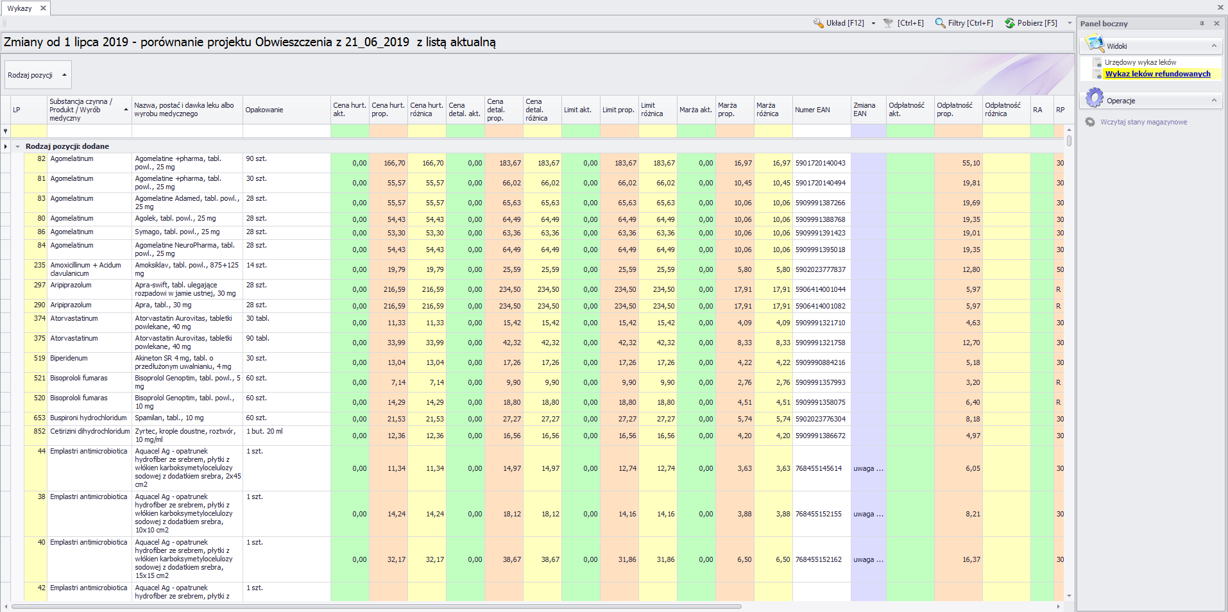This screenshot has height=612, width=1228.
Task: Click the filter row cell under Nazwa column
Action: point(187,131)
